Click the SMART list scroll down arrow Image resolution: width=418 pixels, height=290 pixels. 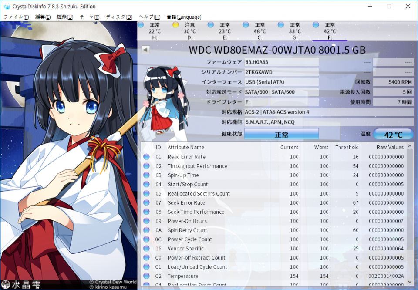410,281
